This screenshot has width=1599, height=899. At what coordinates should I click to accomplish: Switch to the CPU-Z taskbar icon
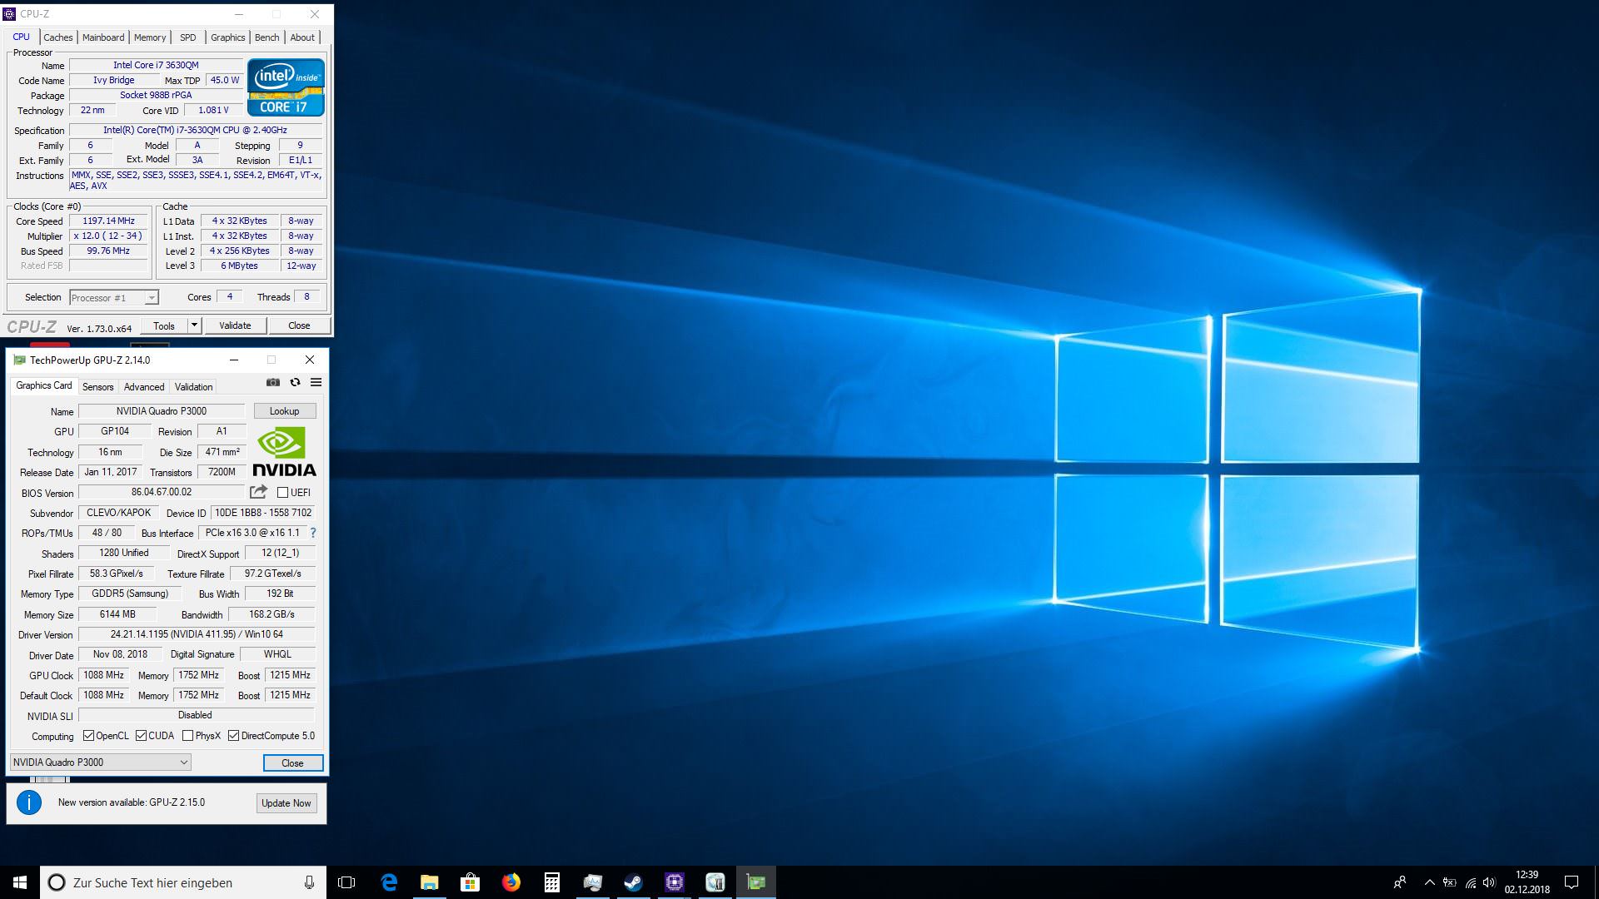point(675,882)
